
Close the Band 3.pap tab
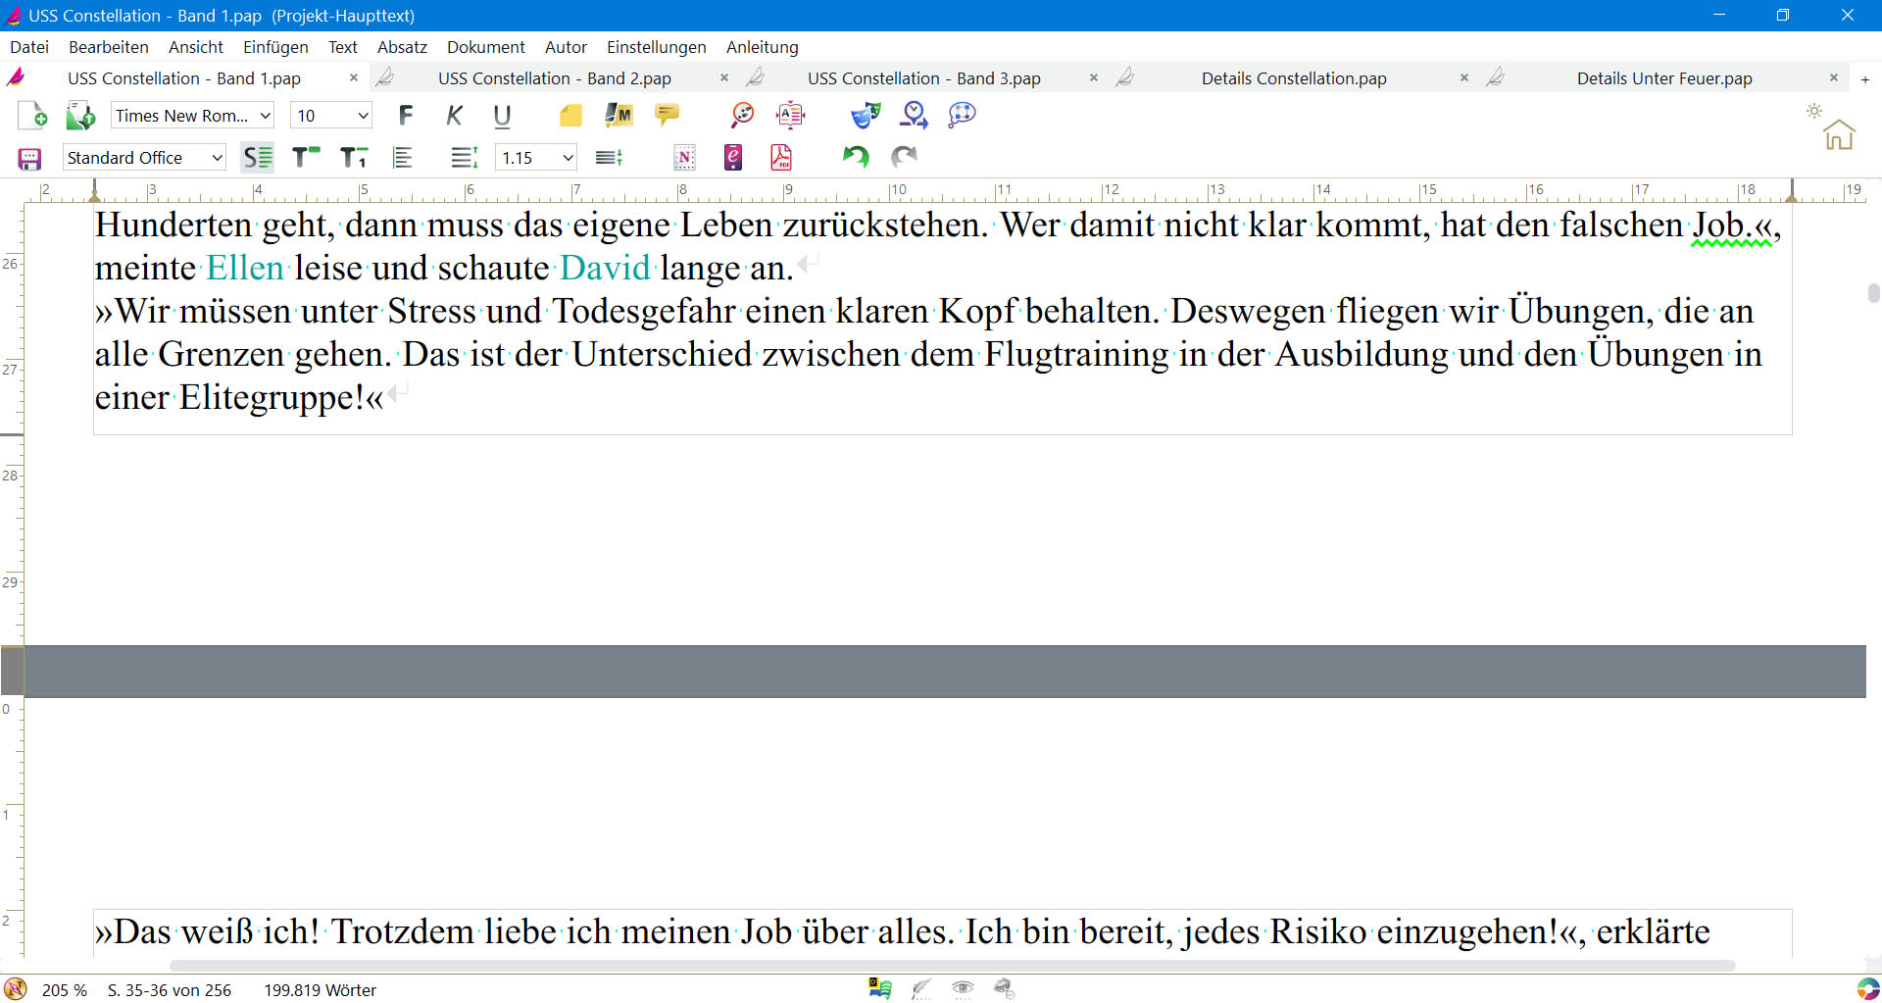[1094, 77]
